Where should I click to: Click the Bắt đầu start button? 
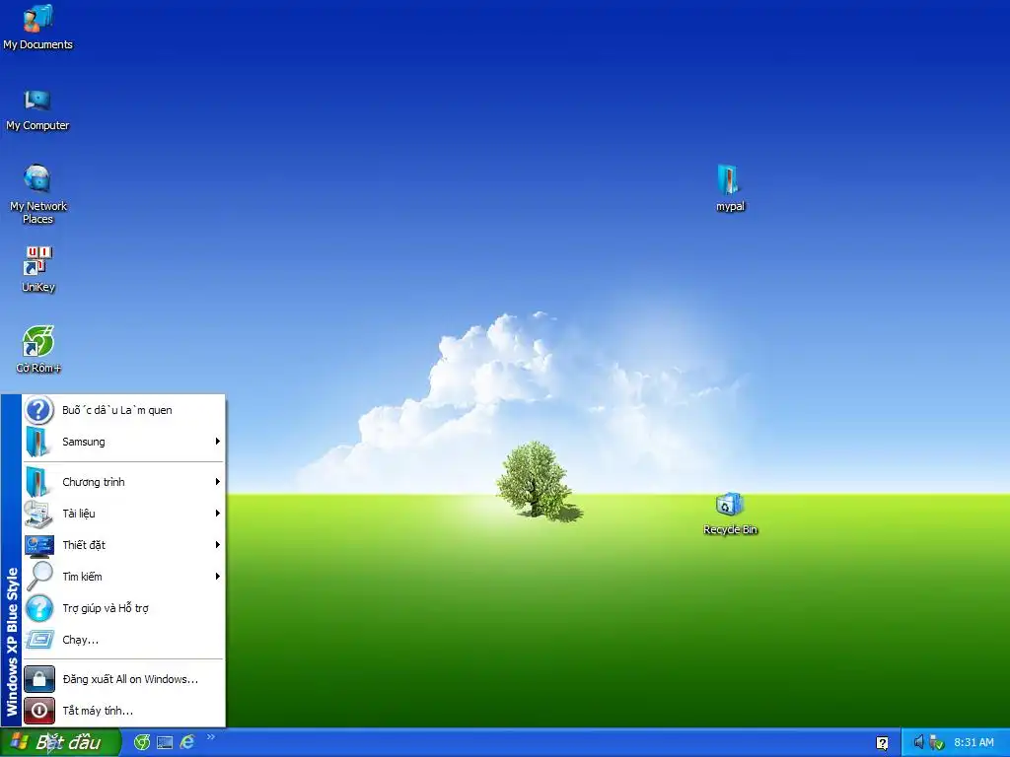pyautogui.click(x=60, y=742)
